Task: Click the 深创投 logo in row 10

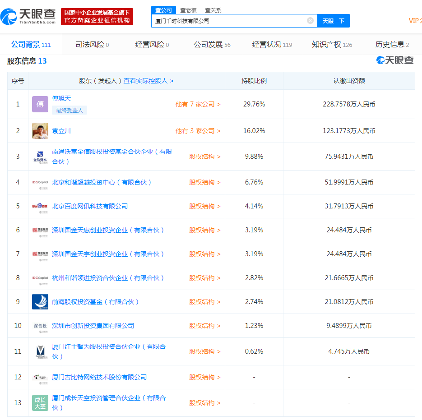Action: [40, 326]
